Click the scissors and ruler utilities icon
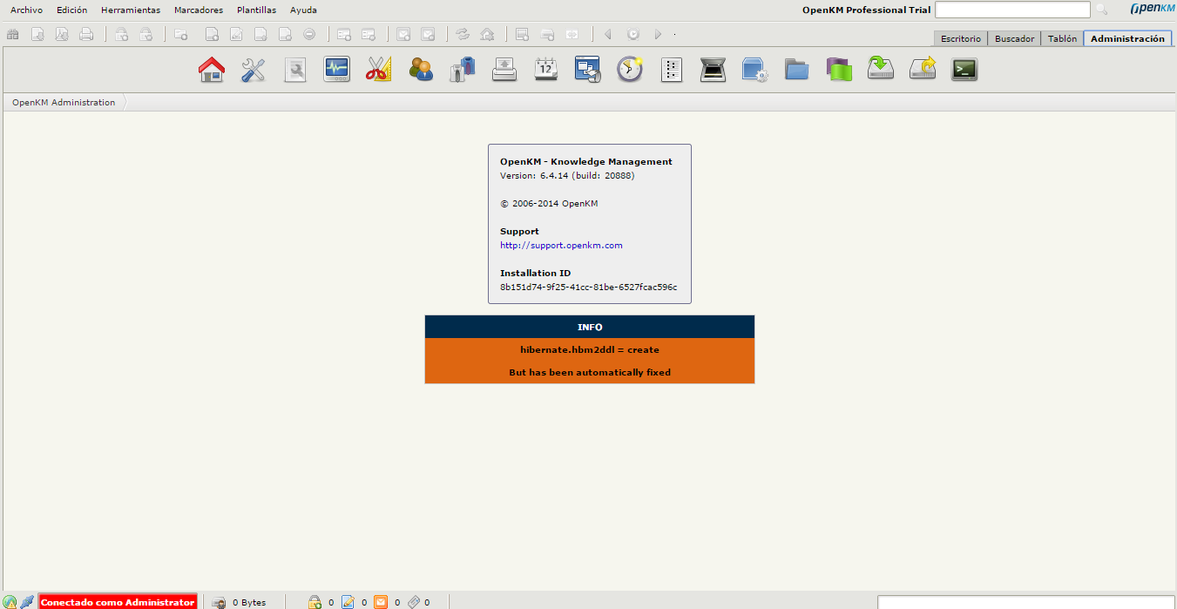The image size is (1177, 609). point(378,70)
